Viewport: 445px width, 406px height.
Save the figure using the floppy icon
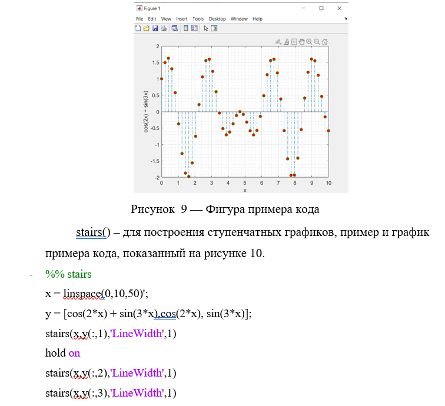155,28
